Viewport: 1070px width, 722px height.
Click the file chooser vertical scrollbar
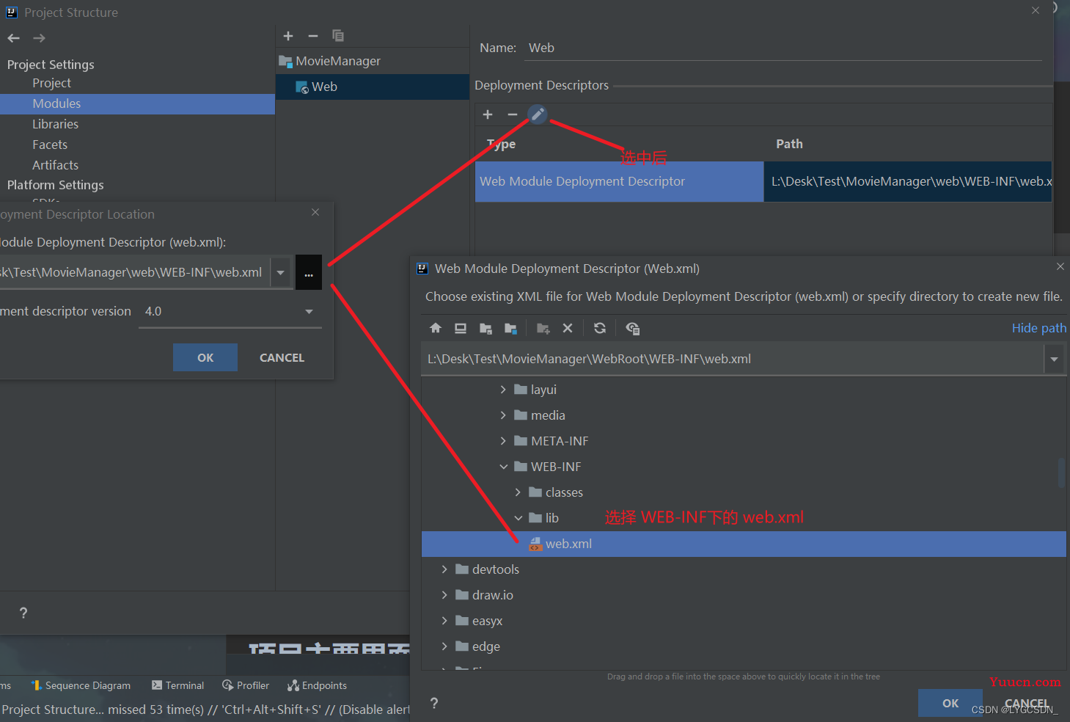click(x=1061, y=473)
